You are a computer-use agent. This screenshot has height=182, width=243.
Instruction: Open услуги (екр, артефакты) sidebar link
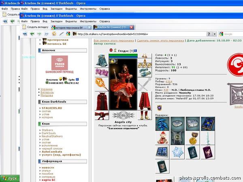[61, 155]
